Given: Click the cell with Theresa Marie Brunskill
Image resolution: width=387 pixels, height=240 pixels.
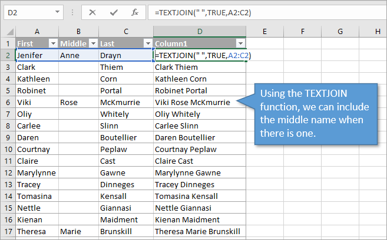Looking at the screenshot, I should 197,231.
